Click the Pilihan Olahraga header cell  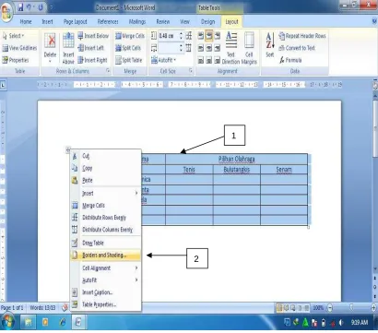[x=236, y=159]
